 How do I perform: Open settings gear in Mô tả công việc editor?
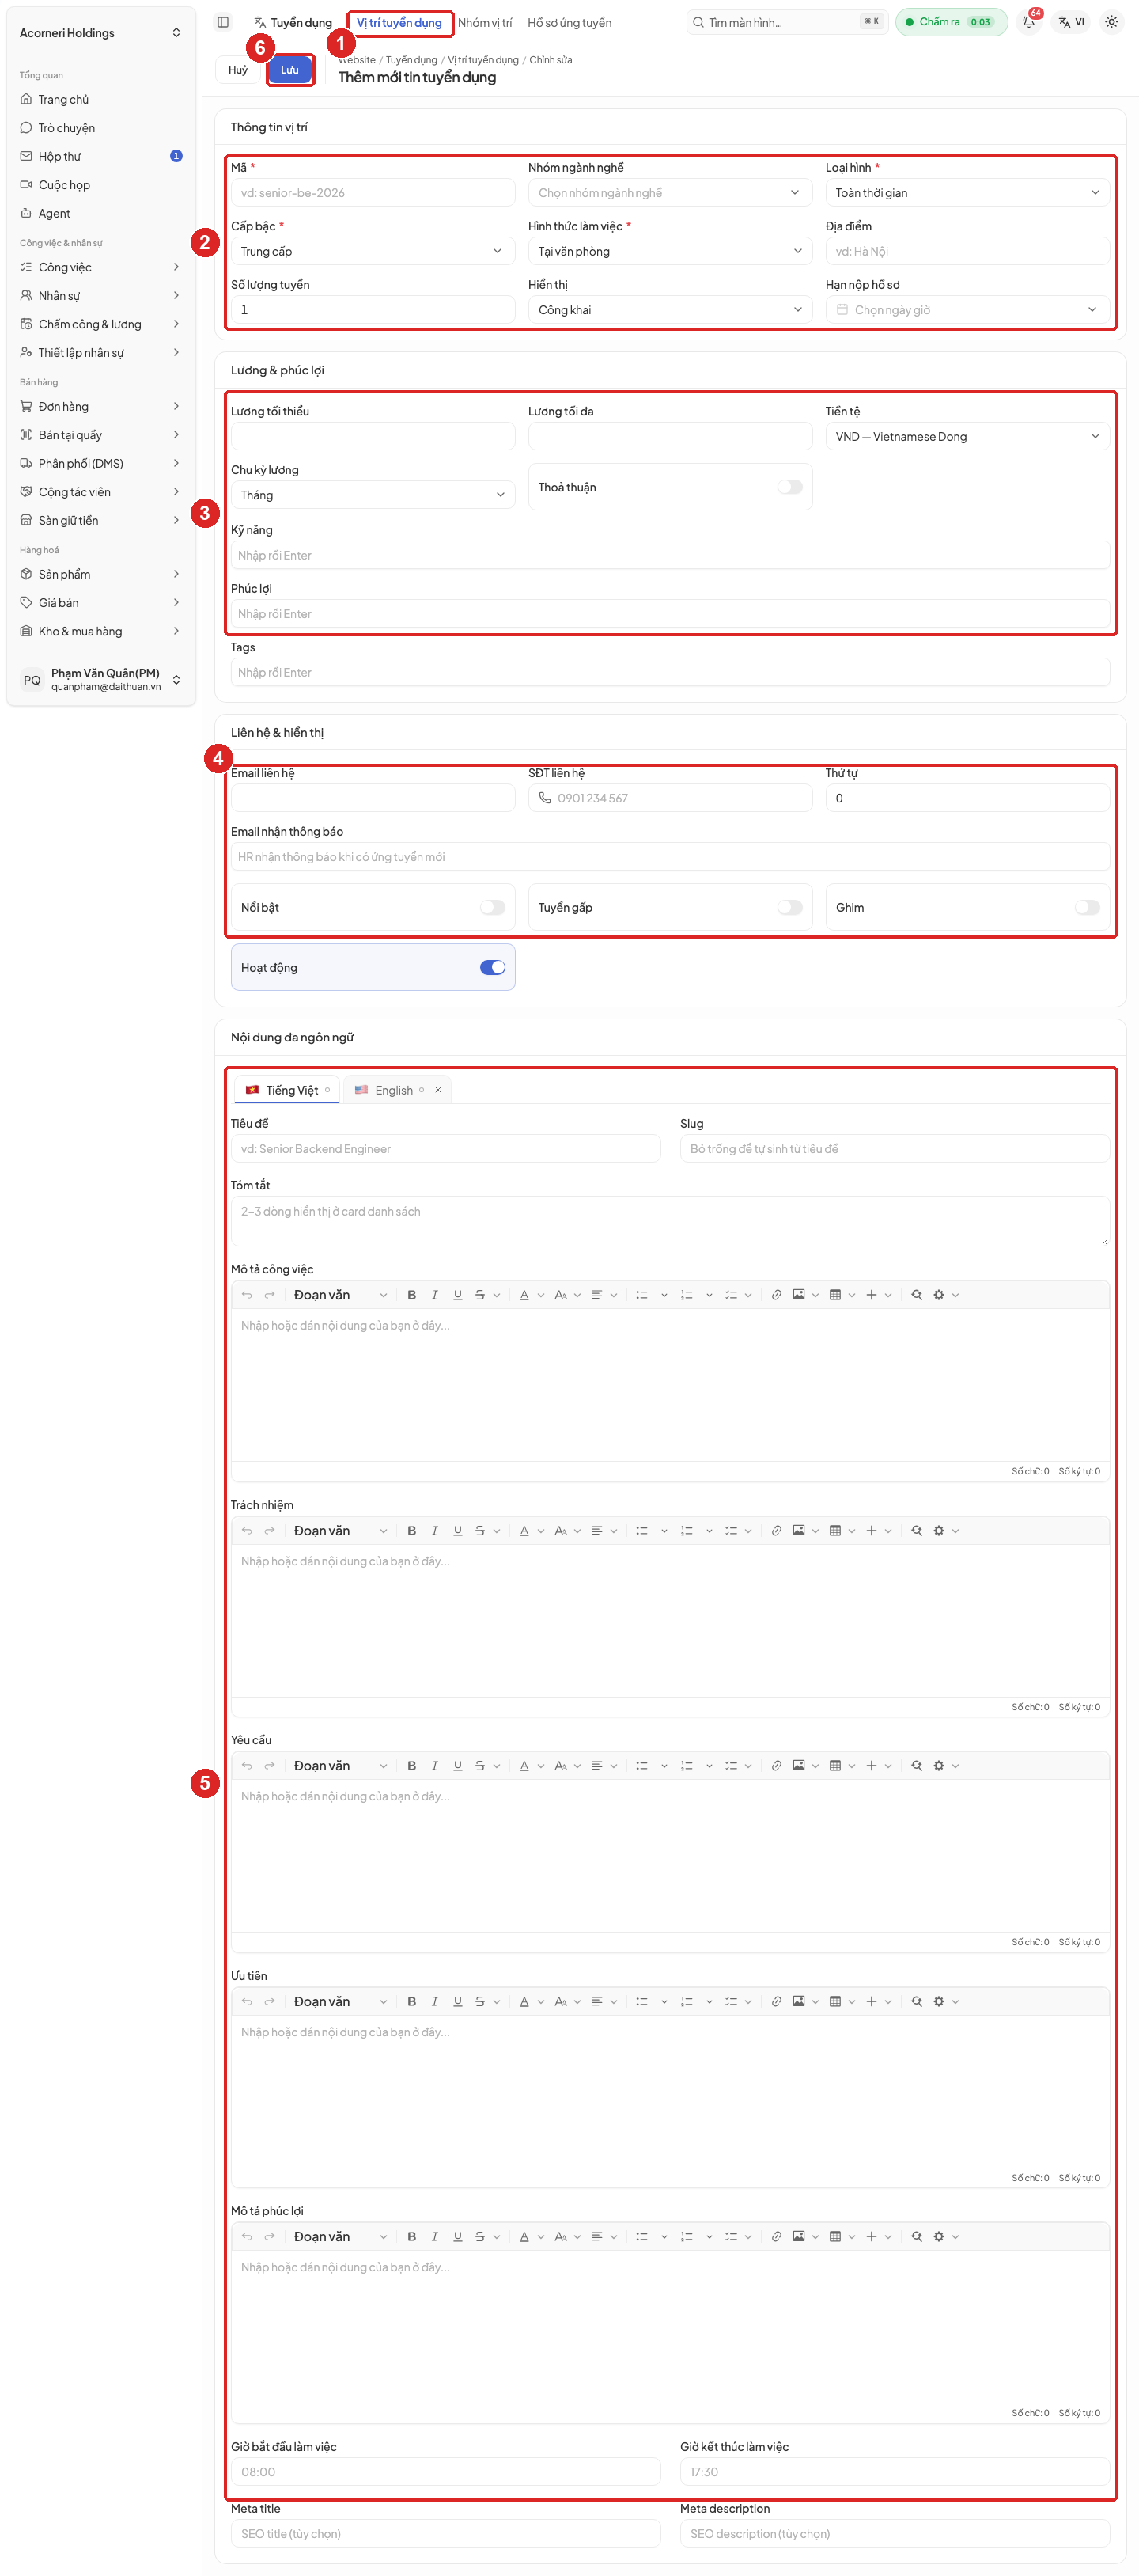[939, 1295]
